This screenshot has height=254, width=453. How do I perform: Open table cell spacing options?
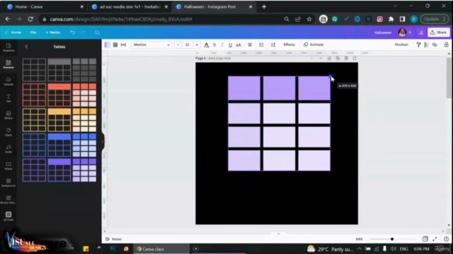click(123, 44)
